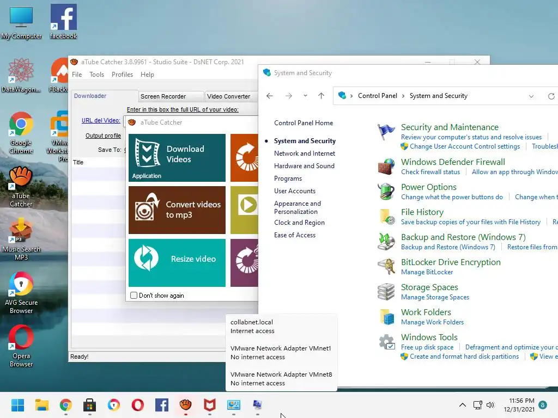Open the Profiles menu in aTube Catcher
Image resolution: width=558 pixels, height=418 pixels.
(122, 74)
